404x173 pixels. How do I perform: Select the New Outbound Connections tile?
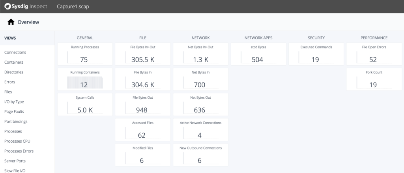pyautogui.click(x=200, y=155)
